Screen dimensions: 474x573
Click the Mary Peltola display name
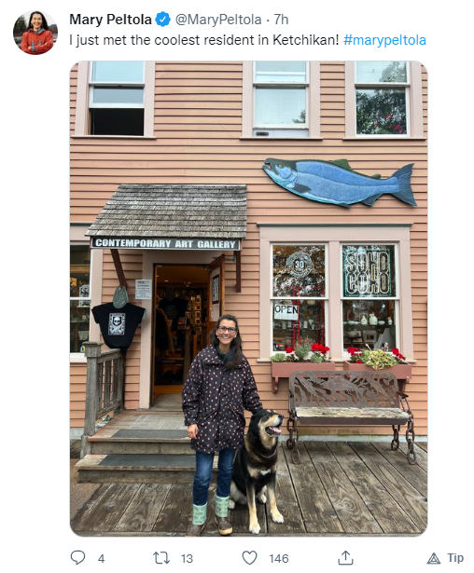(110, 20)
